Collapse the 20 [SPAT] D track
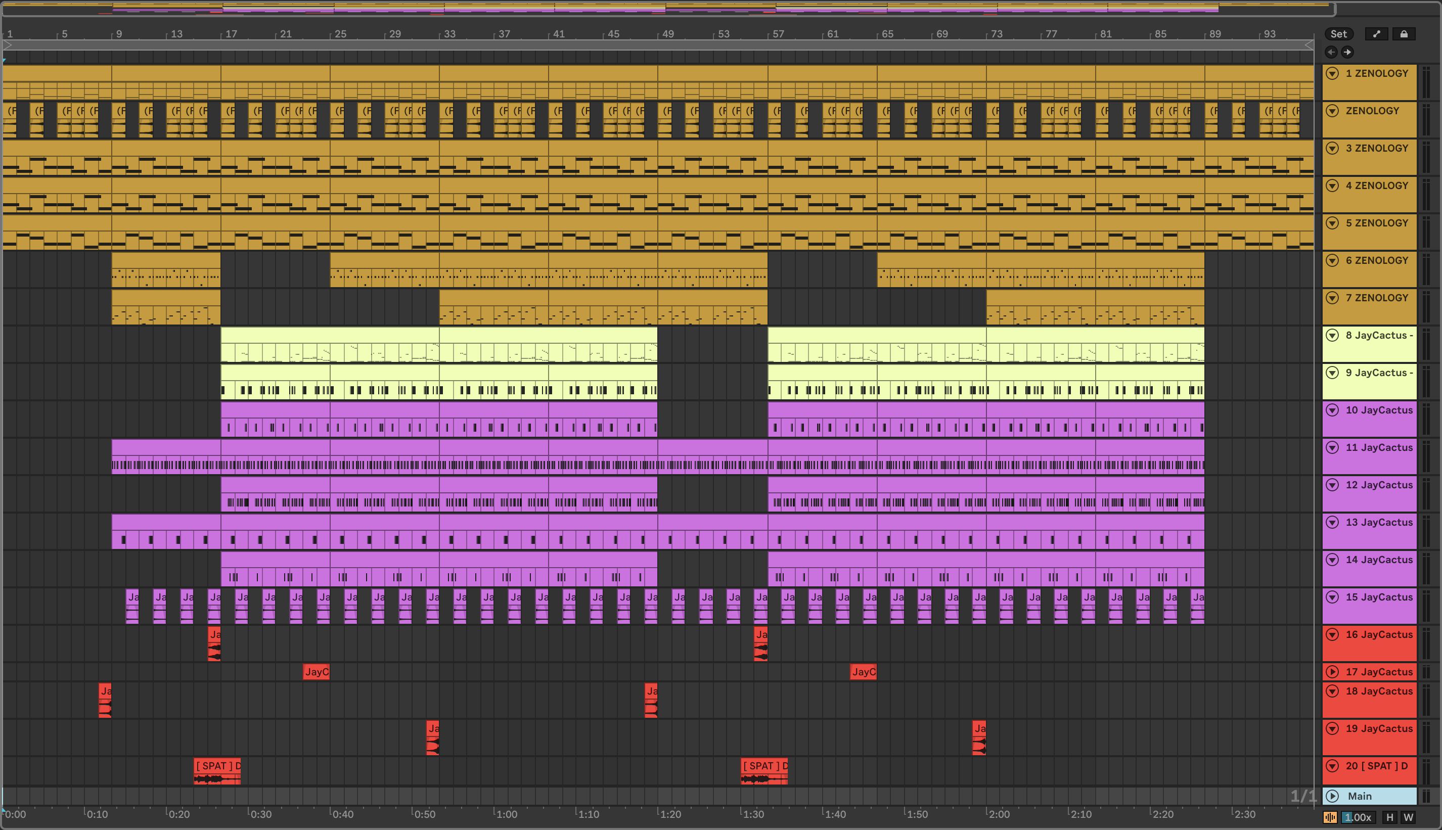Screen dimensions: 1442x830 pos(1332,766)
